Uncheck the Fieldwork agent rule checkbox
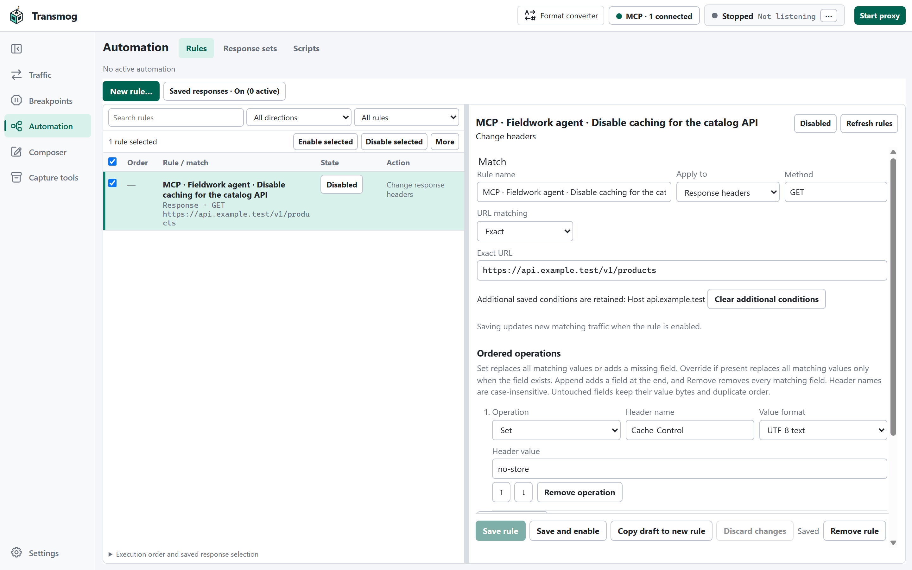 (x=112, y=183)
